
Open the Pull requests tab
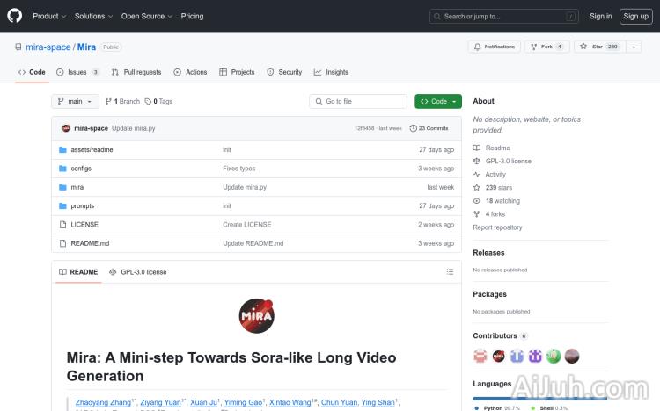click(136, 72)
